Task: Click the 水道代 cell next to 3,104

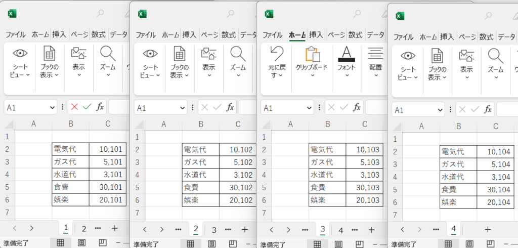Action: coord(458,177)
